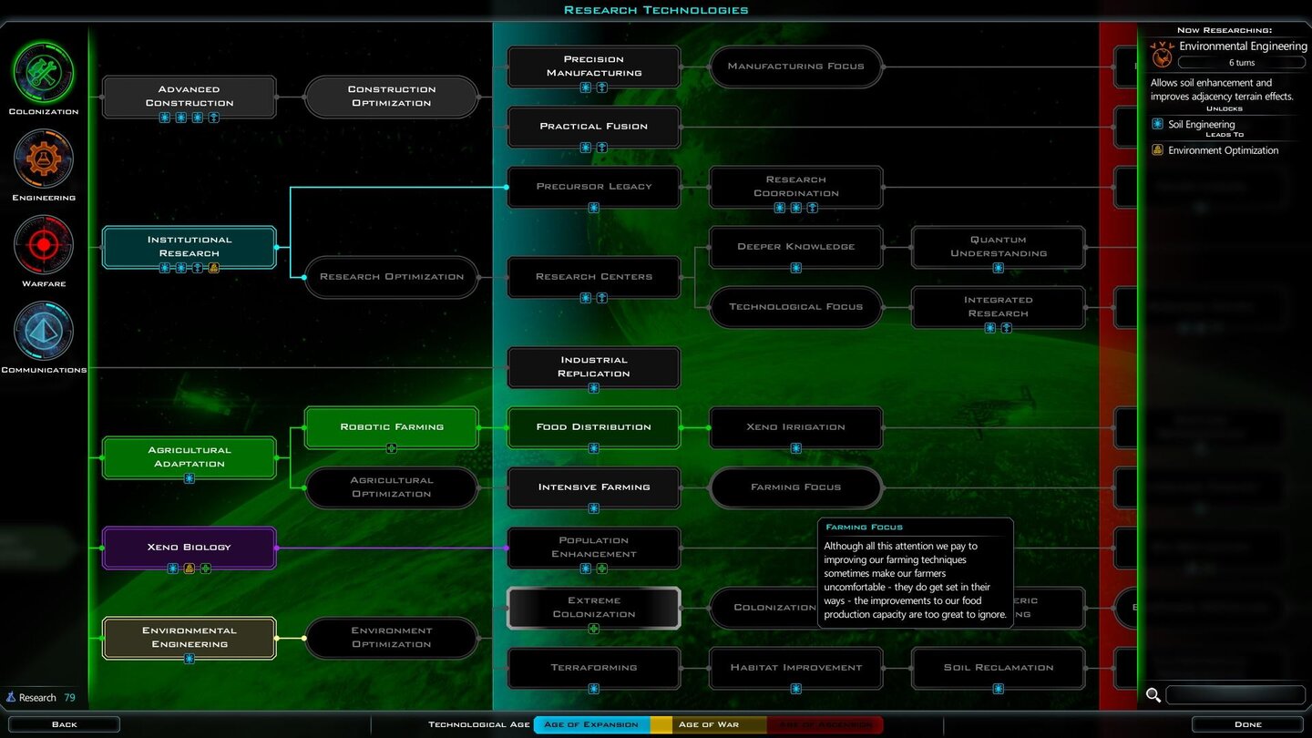
Task: Choose the Research Coordination node
Action: (796, 187)
